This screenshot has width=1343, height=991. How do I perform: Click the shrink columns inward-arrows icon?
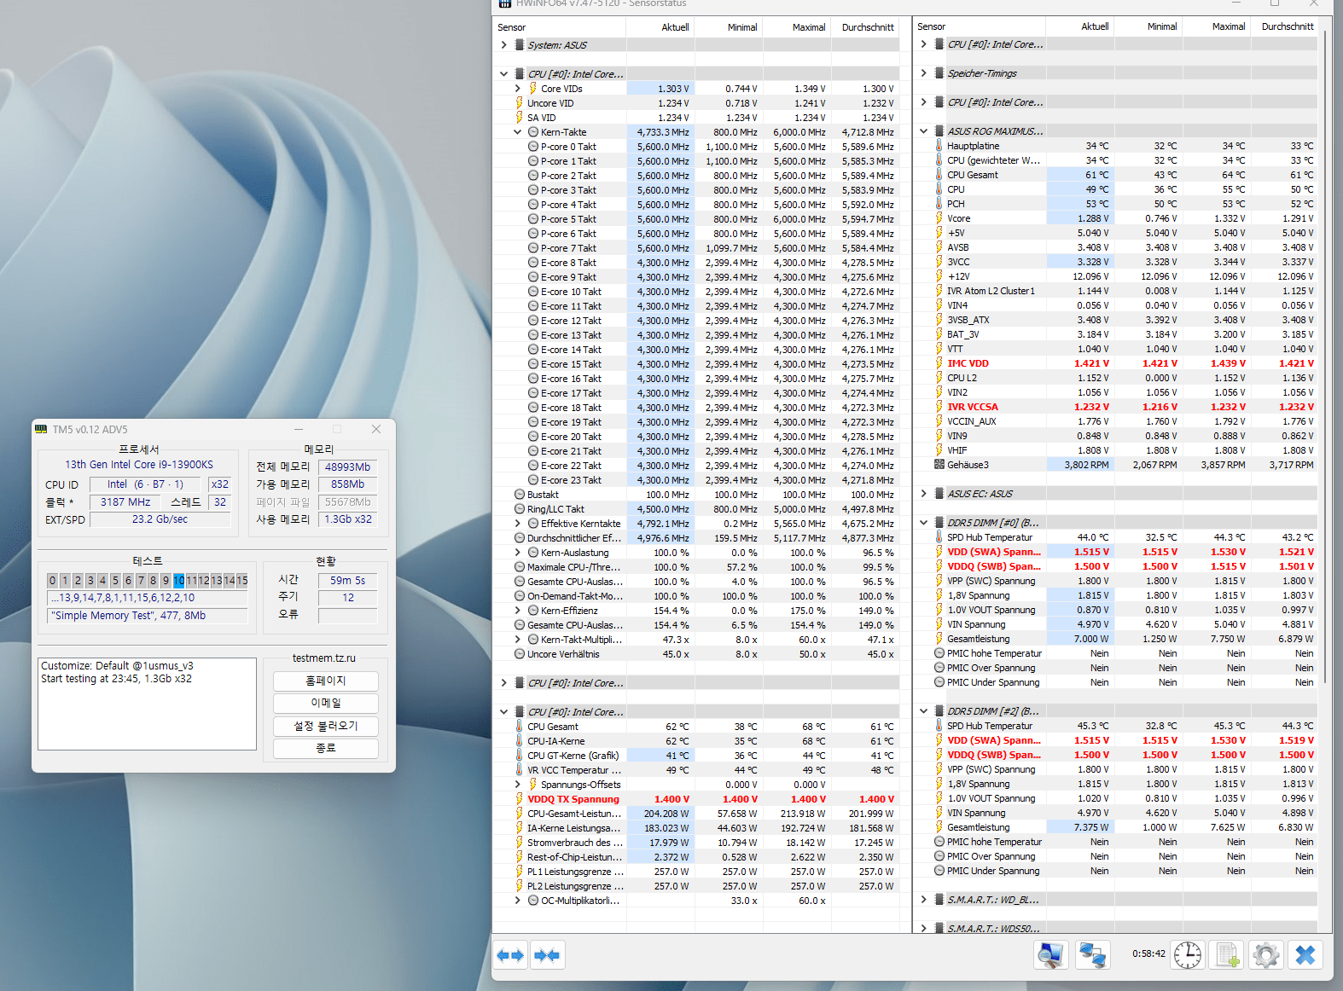tap(547, 955)
